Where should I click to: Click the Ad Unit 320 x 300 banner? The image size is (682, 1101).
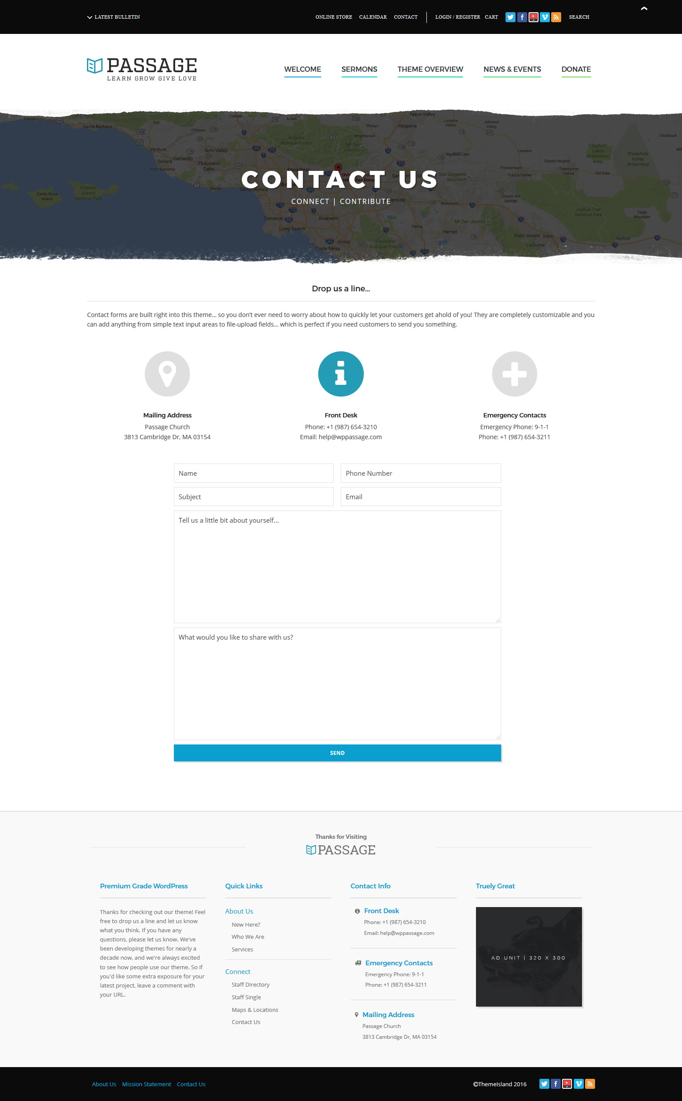(529, 957)
